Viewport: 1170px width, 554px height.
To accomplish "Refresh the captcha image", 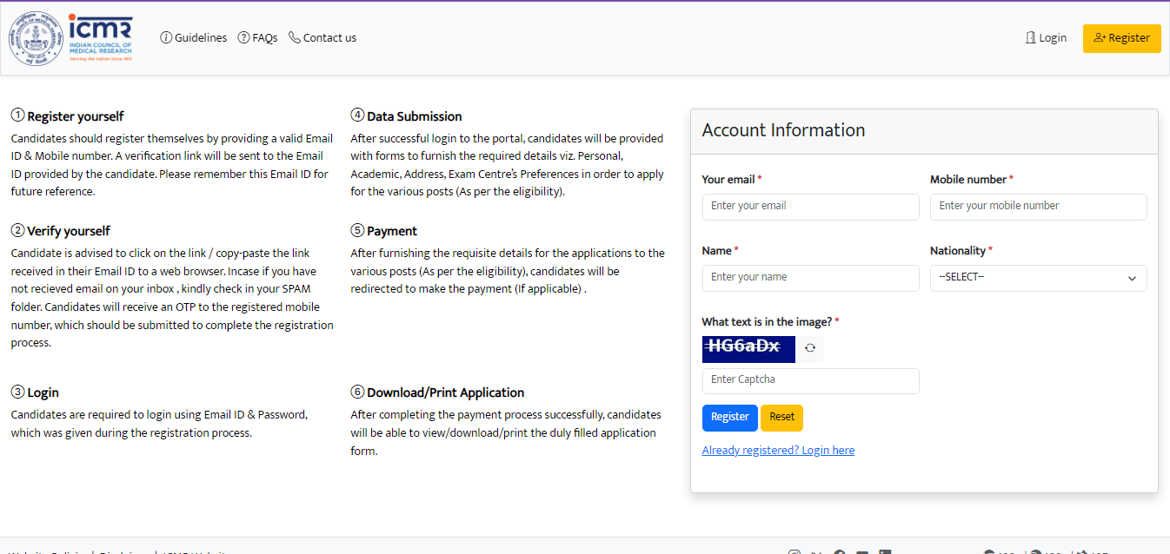I will point(810,348).
